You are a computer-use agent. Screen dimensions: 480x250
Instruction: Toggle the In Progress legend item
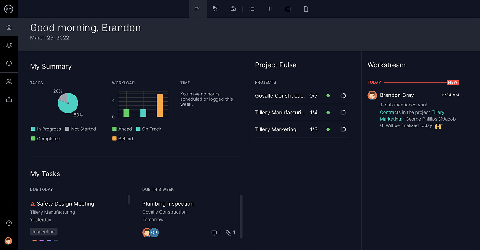click(46, 129)
